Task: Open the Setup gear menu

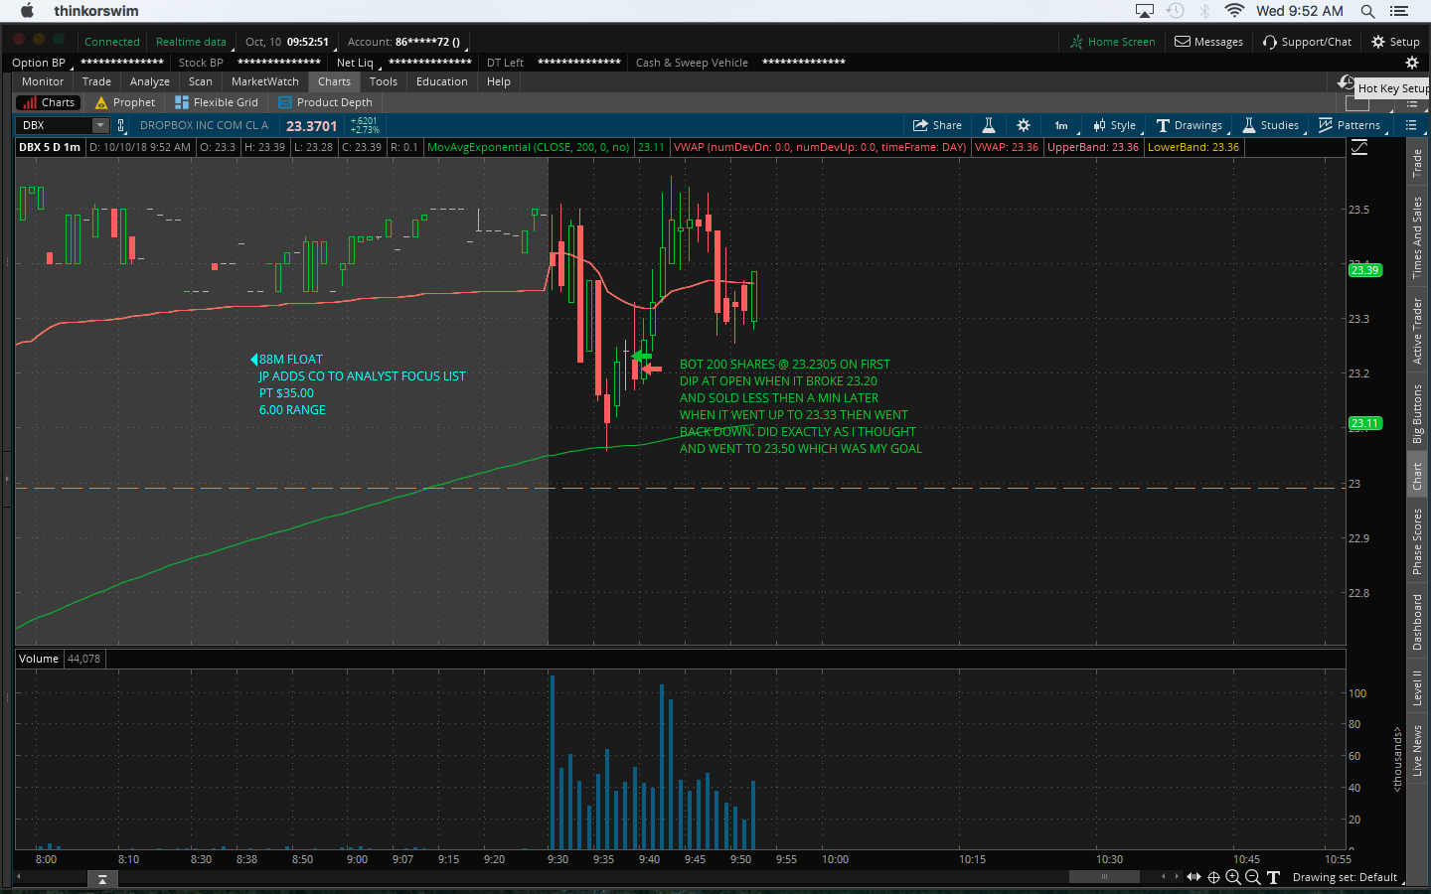Action: tap(1395, 42)
